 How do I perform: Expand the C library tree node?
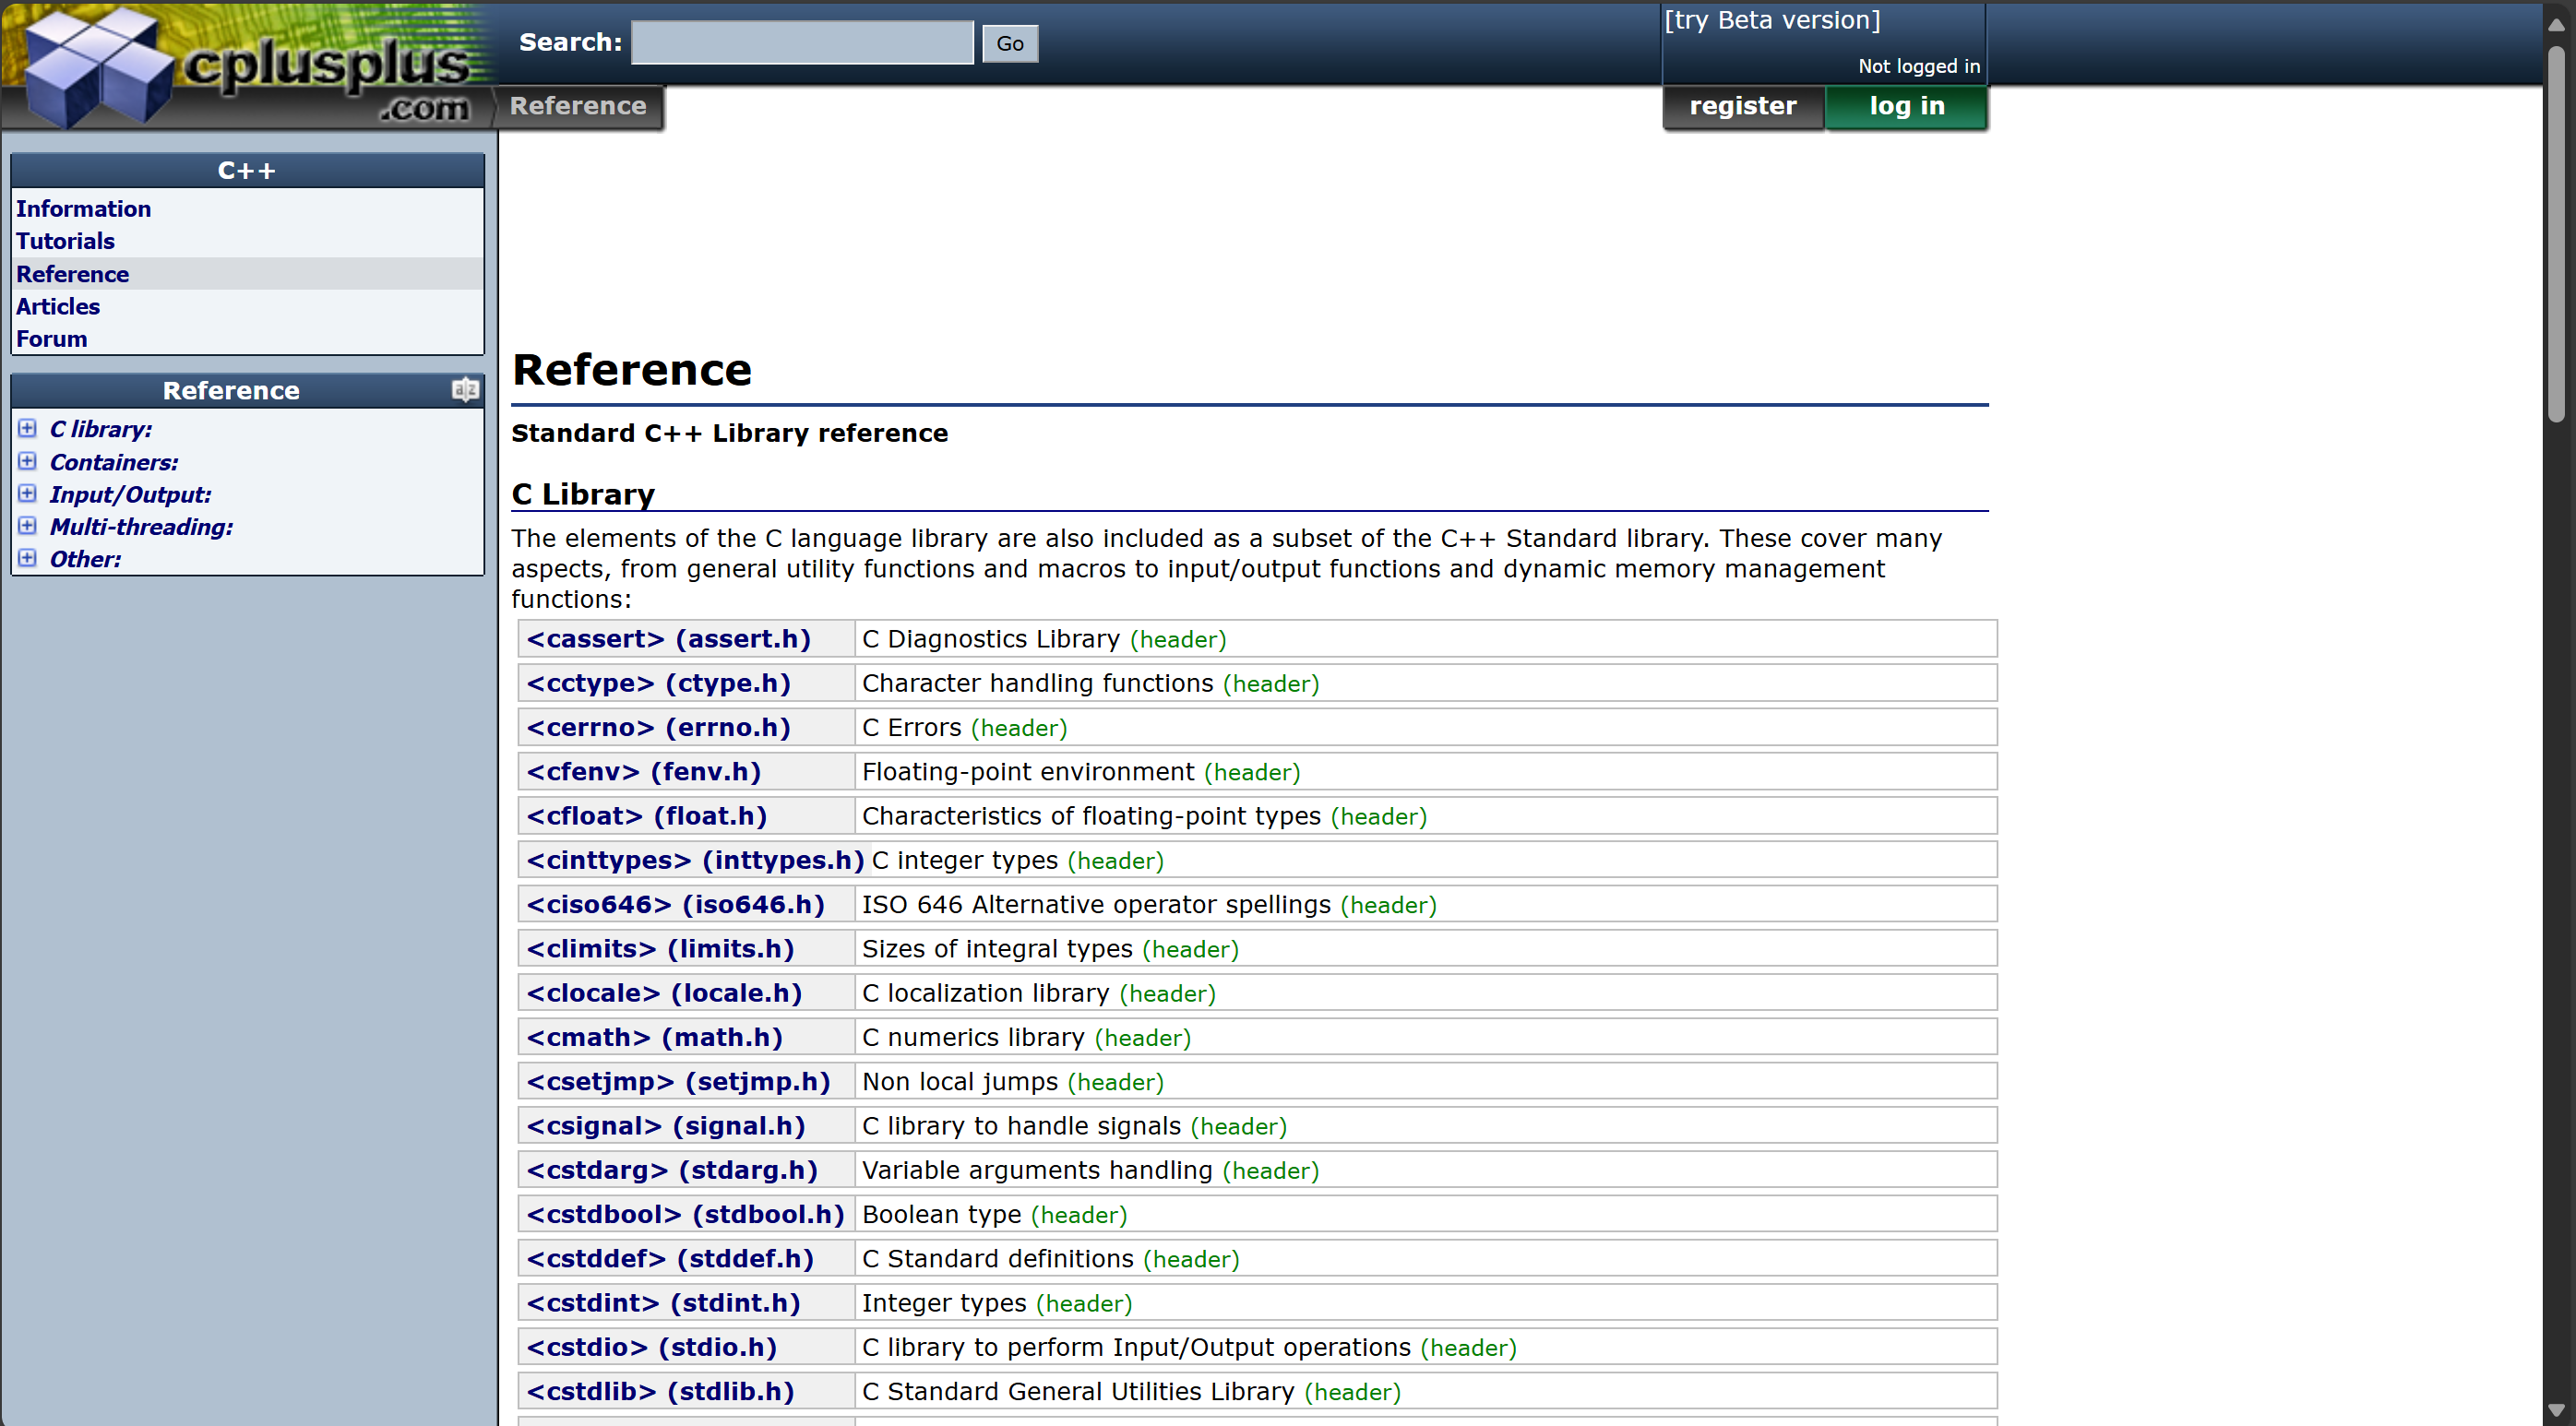tap(28, 429)
